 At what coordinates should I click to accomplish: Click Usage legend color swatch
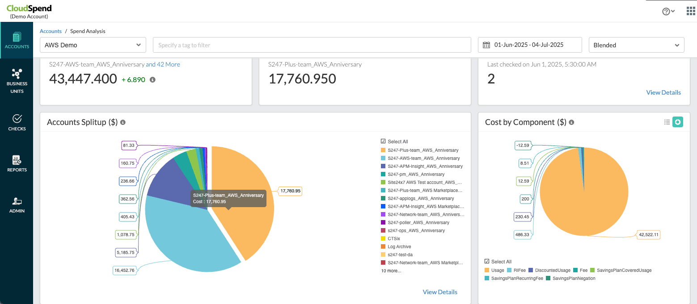pyautogui.click(x=487, y=270)
